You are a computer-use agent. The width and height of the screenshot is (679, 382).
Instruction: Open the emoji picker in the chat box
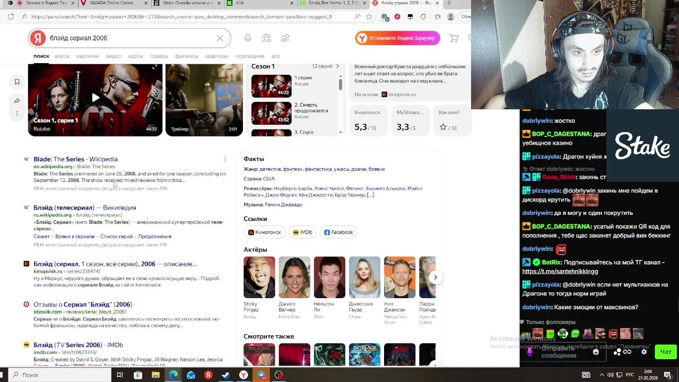tap(596, 352)
